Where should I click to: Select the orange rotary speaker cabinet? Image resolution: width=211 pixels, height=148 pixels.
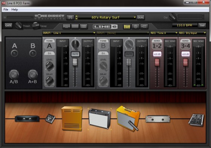click(x=72, y=119)
